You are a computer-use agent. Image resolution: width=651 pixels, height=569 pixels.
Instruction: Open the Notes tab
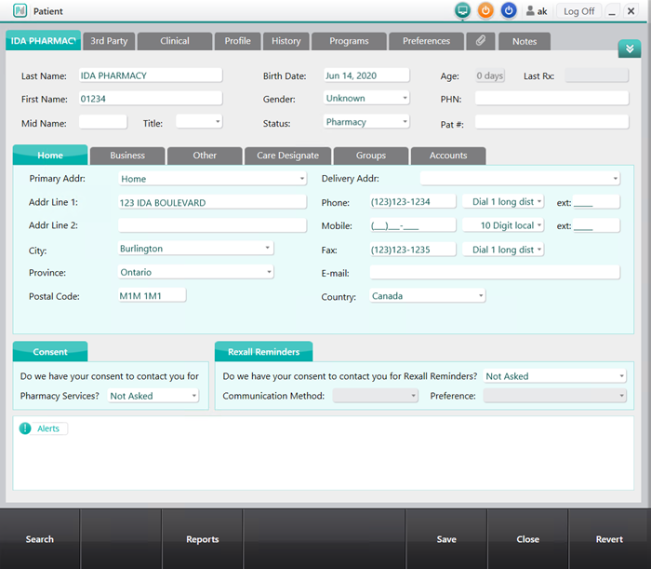[525, 41]
